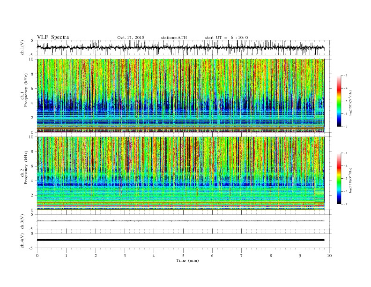The width and height of the screenshot is (371, 287).
Task: Click the "9" tick on the Time axis
Action: click(300, 256)
